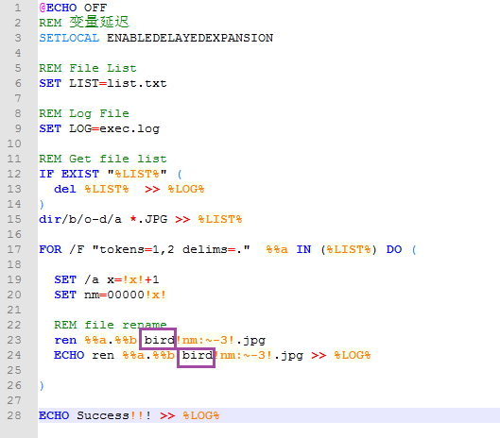Click 'dir/b/o-d/a' command on line 15
This screenshot has width=500, height=438.
tap(80, 220)
